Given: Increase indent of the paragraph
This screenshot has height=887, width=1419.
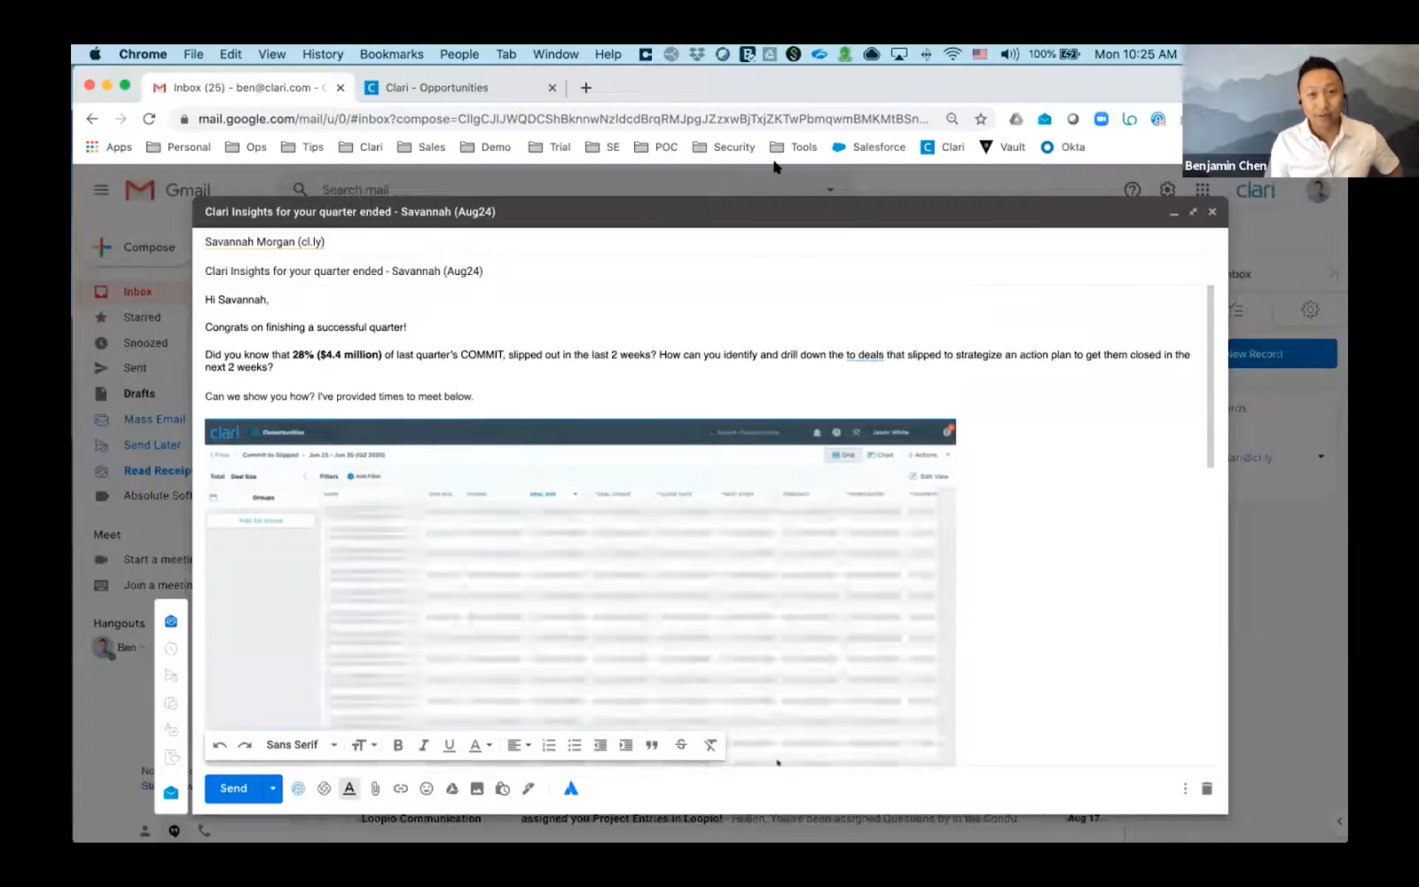Looking at the screenshot, I should pos(626,745).
